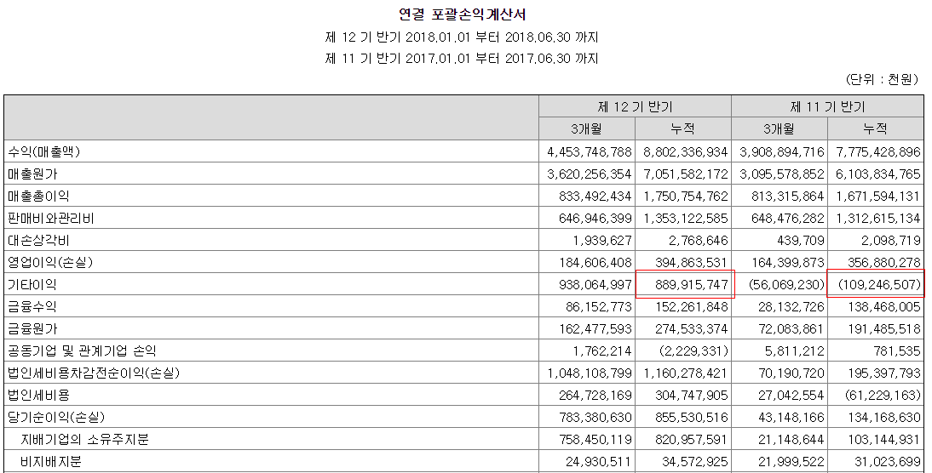Select the 기타이익 row label
Viewport: 932px width, 473px height.
pyautogui.click(x=32, y=284)
